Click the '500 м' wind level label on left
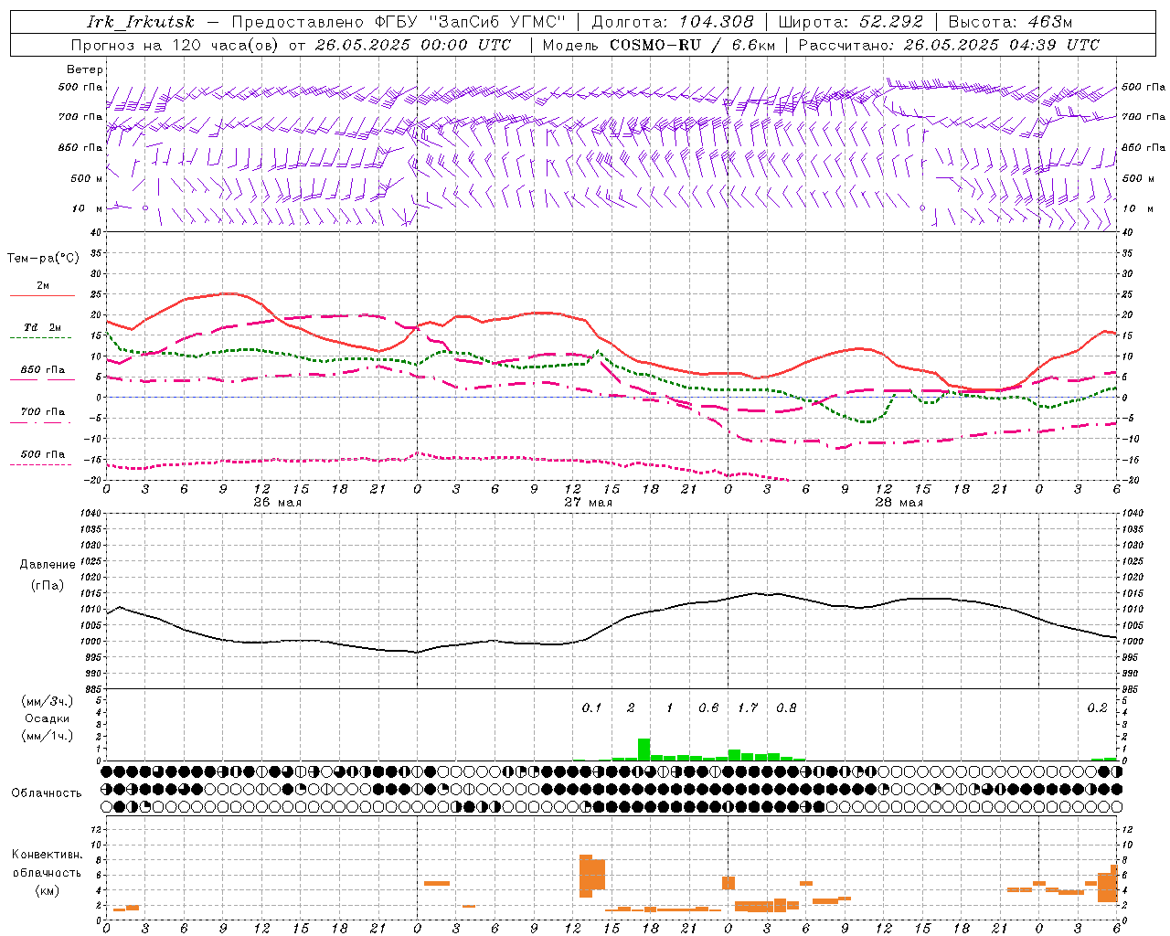This screenshot has height=936, width=1170. tap(87, 178)
